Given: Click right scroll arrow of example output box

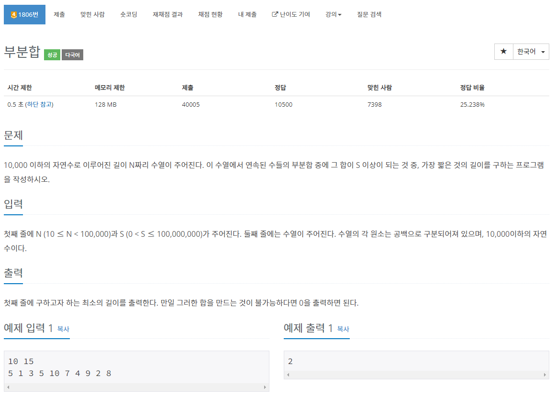Looking at the screenshot, I should [x=545, y=375].
